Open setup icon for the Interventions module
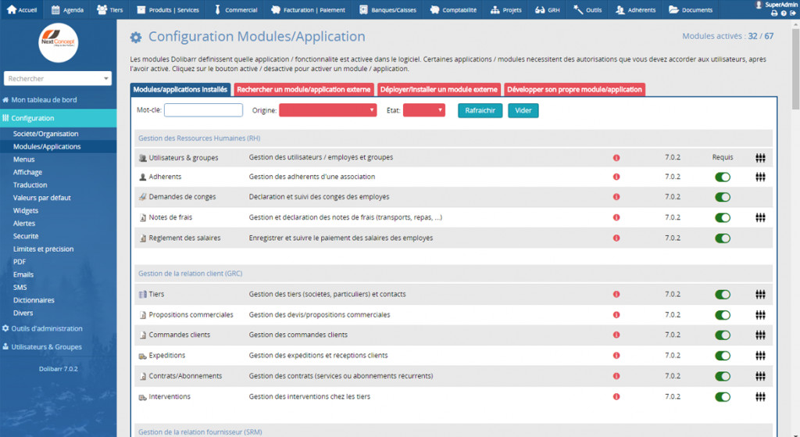This screenshot has height=437, width=800. (x=759, y=397)
